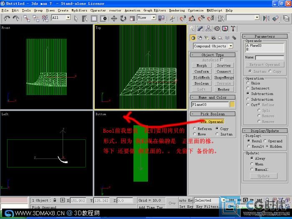Screen dimensions: 292x219
Task: Open the Customize menu
Action: click(x=196, y=10)
